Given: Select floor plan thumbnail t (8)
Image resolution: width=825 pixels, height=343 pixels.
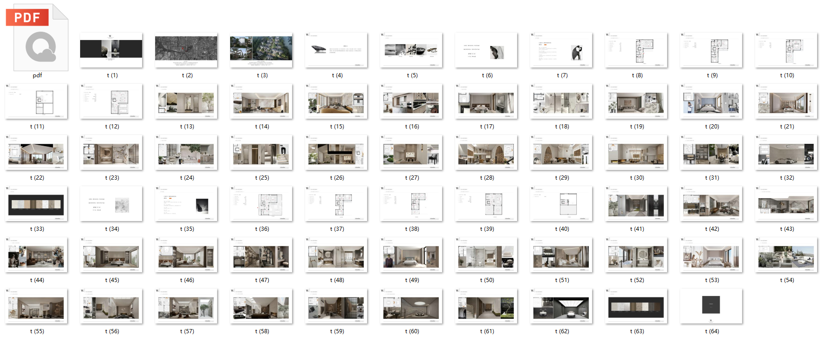Looking at the screenshot, I should tap(636, 50).
